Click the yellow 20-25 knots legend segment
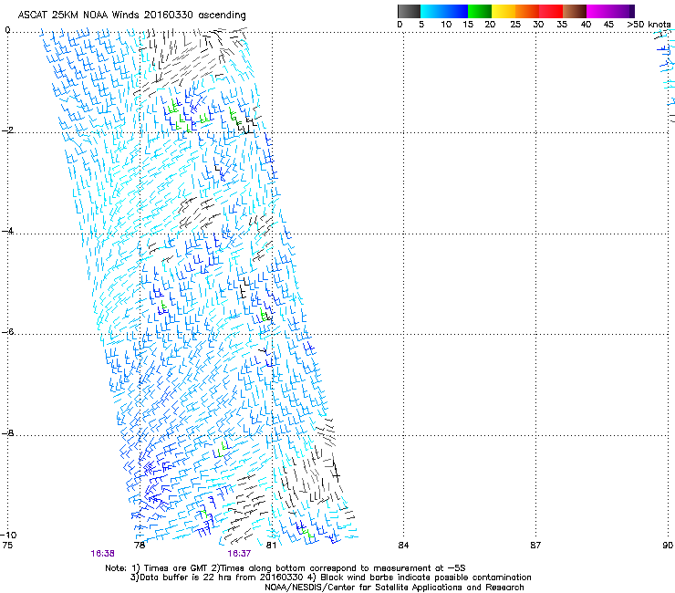 point(504,11)
